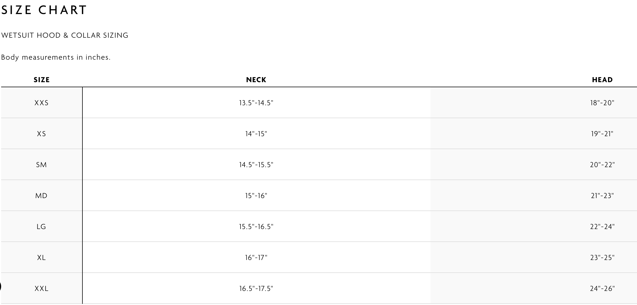Select the XXS size row label
Viewport: 637px width, 305px height.
[42, 103]
